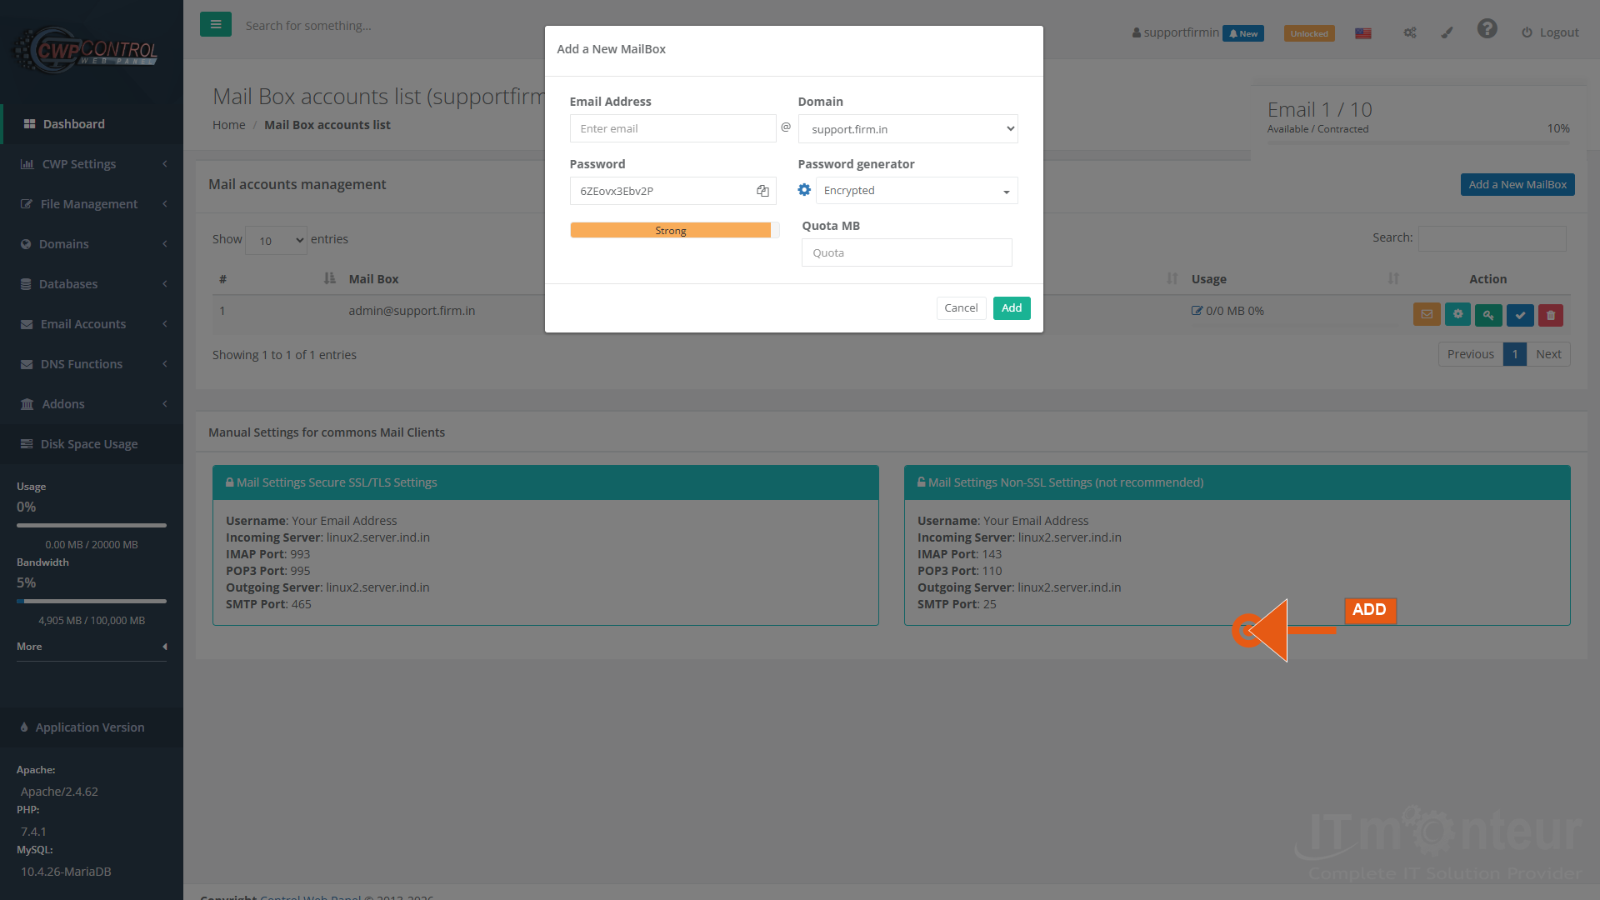
Task: Click the disk Usage 0% progress bar
Action: point(92,525)
